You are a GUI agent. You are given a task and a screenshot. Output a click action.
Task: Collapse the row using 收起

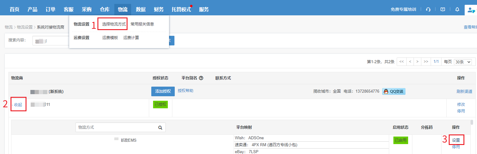click(x=18, y=105)
